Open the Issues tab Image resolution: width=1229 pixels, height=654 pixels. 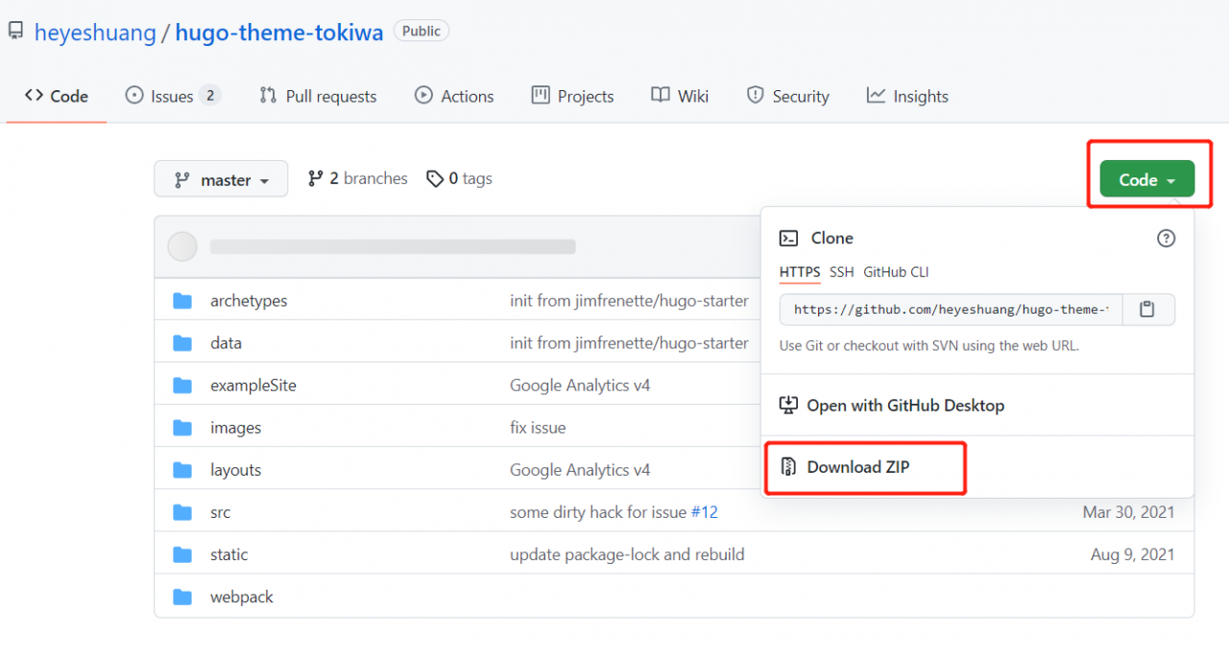(x=173, y=96)
